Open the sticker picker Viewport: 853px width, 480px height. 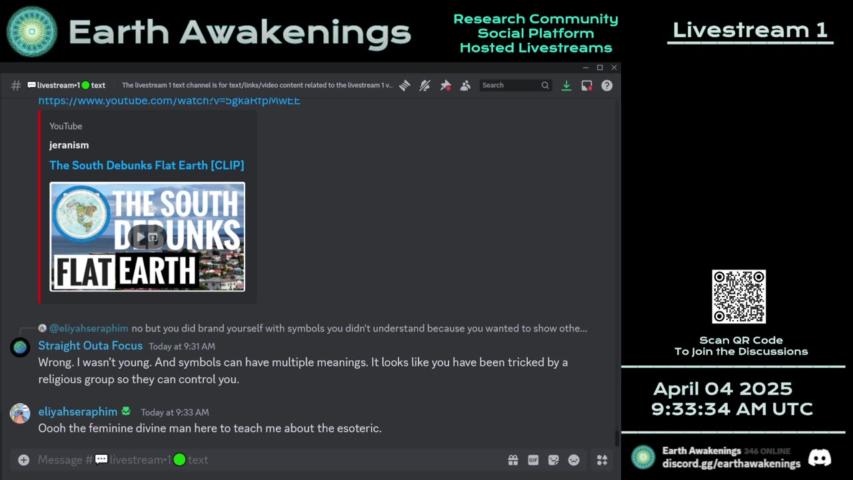[x=553, y=460]
